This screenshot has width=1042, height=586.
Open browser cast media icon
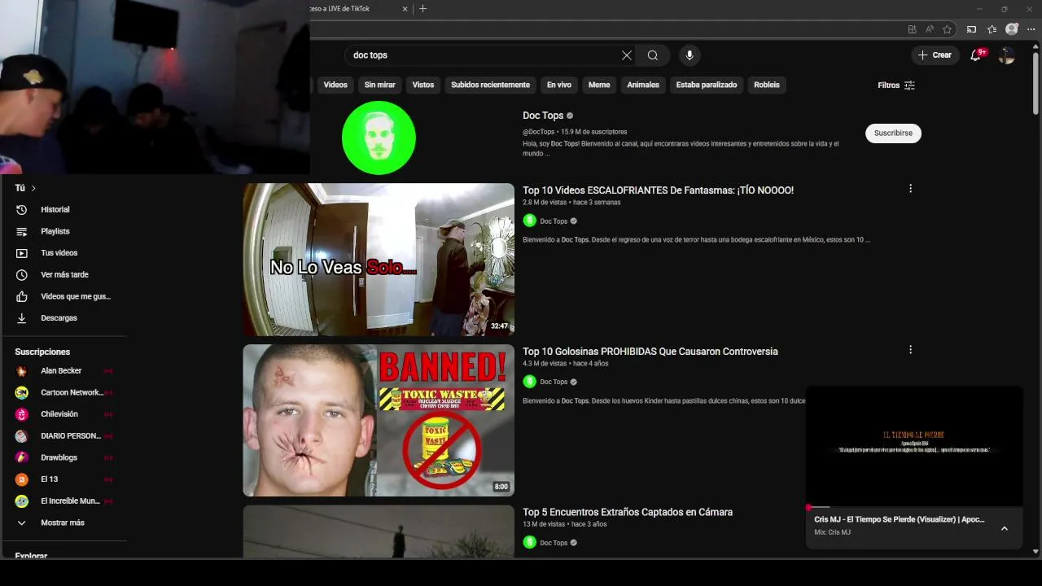click(971, 29)
